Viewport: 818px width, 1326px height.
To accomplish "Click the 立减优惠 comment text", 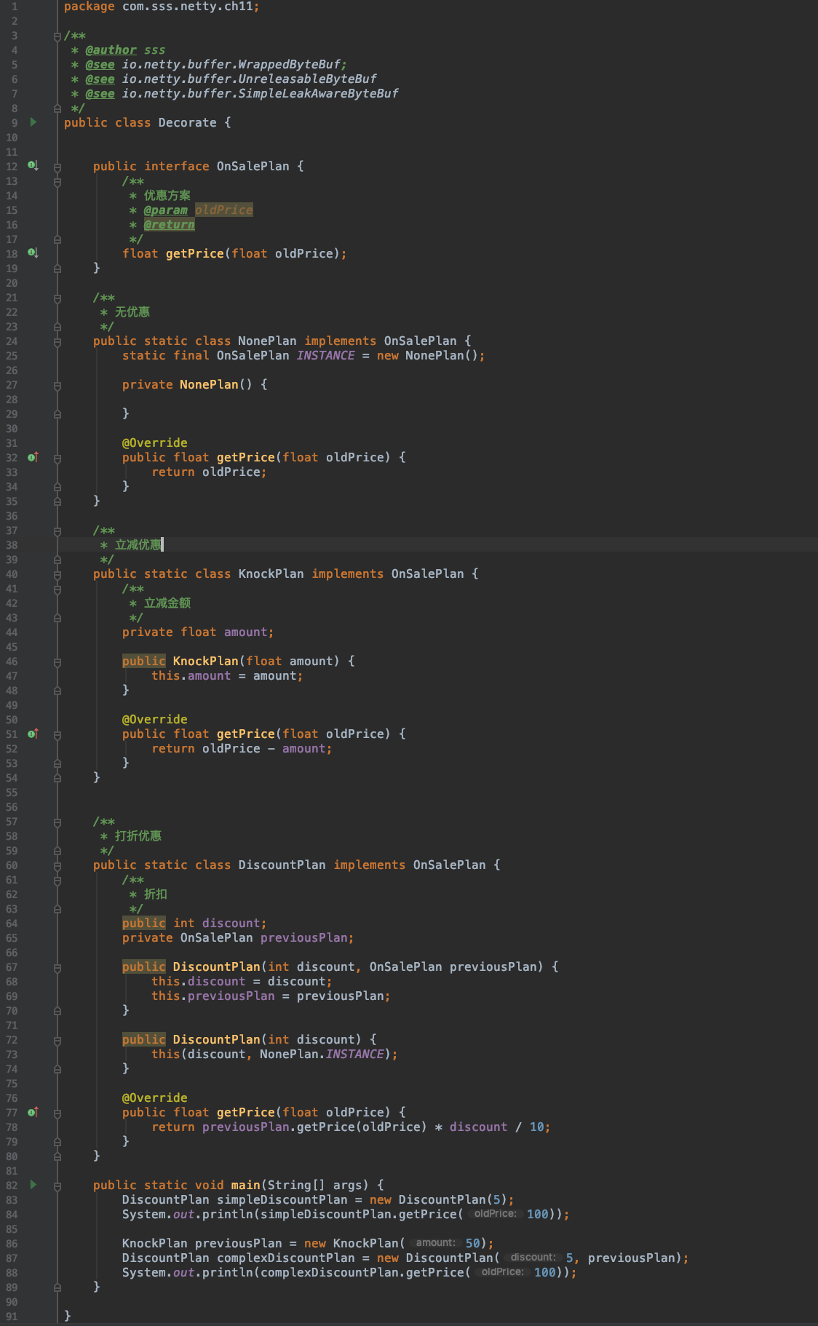I will tap(138, 544).
